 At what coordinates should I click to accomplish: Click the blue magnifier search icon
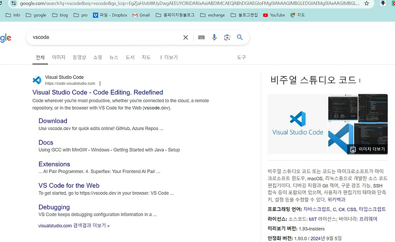240,37
